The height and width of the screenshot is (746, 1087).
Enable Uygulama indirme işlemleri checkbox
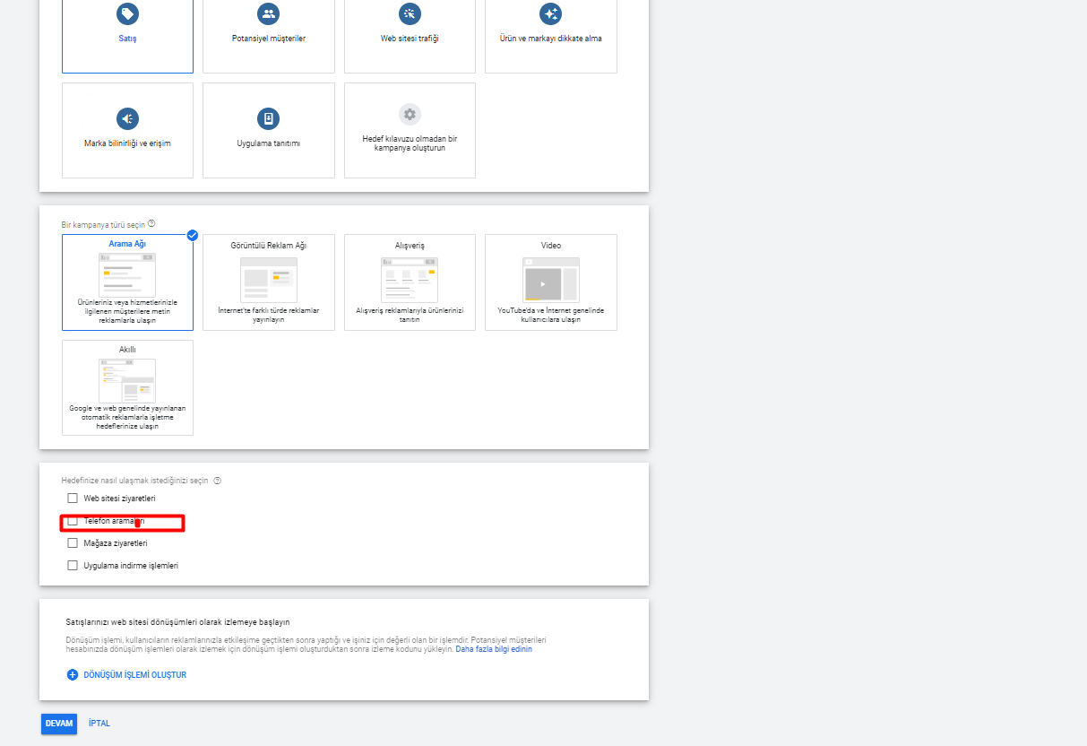coord(73,565)
